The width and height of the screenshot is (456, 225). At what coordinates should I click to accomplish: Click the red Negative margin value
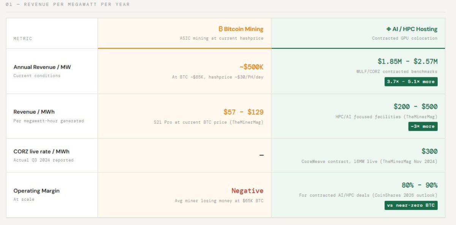(247, 191)
